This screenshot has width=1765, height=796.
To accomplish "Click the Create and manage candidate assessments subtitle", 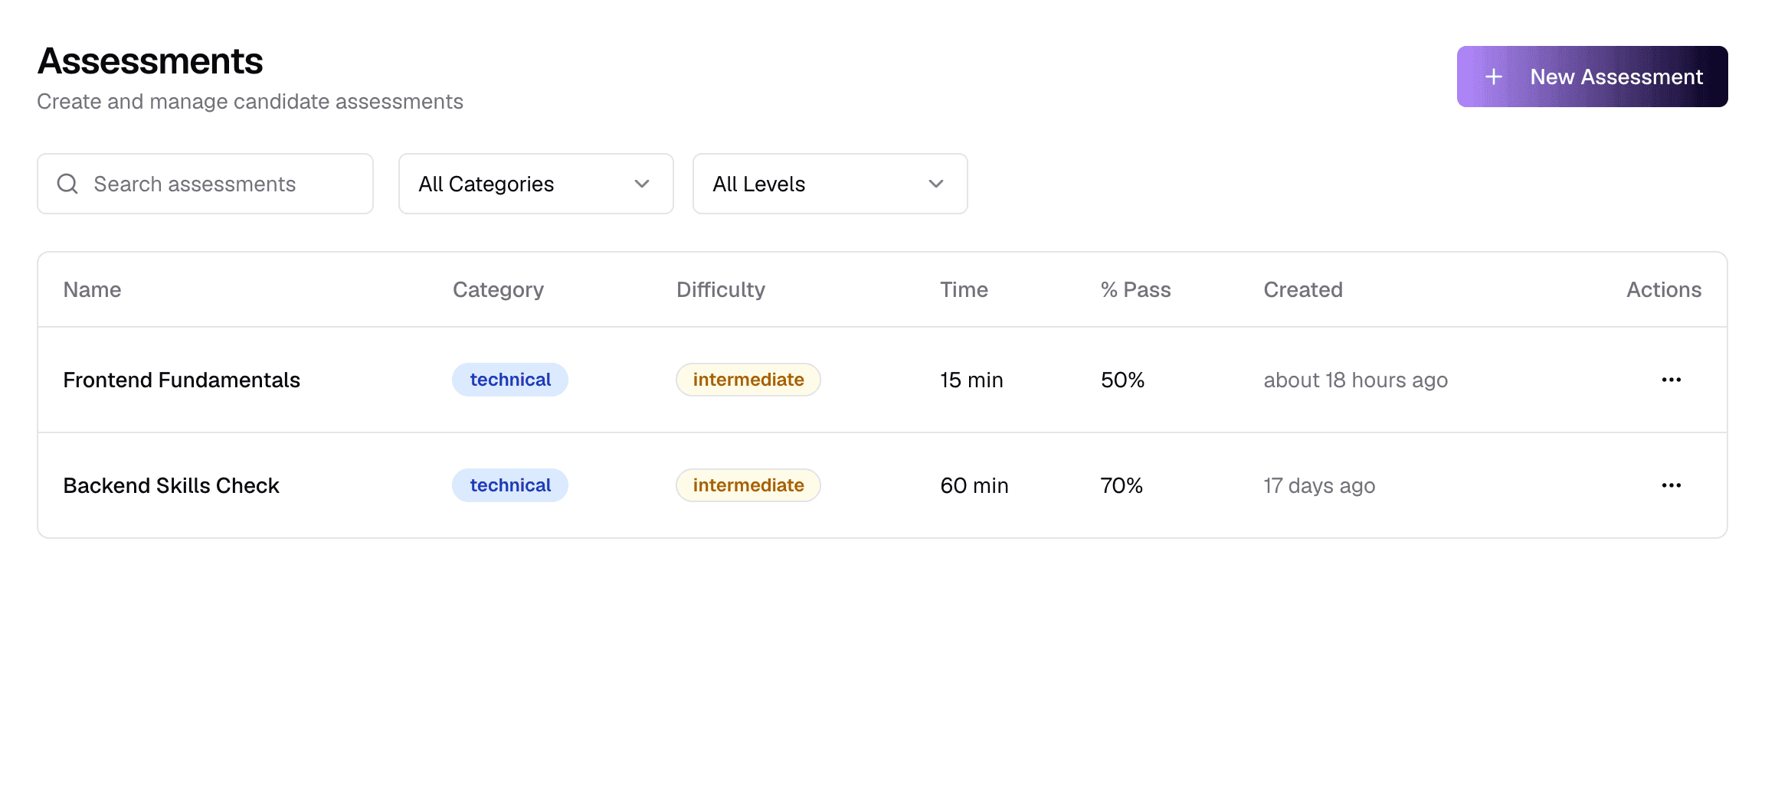I will (x=250, y=101).
